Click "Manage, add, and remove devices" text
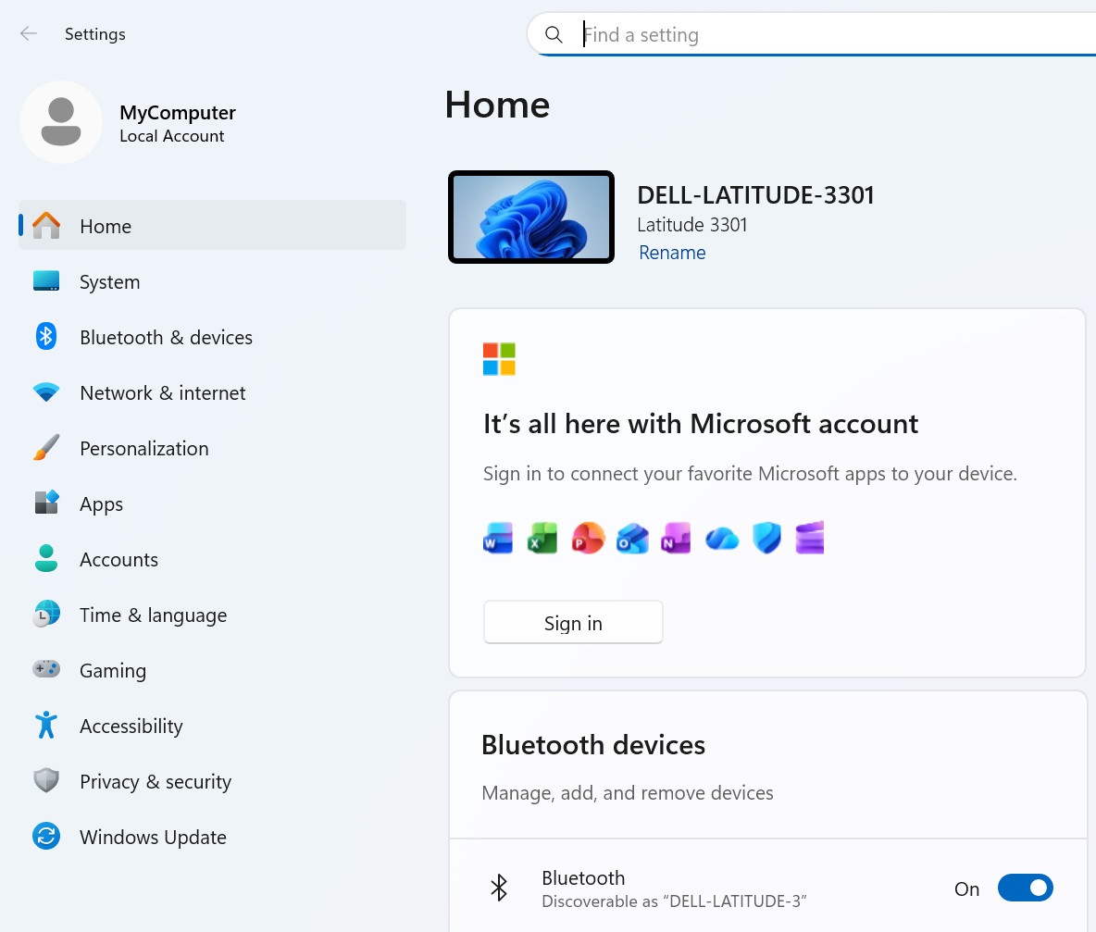 (628, 793)
